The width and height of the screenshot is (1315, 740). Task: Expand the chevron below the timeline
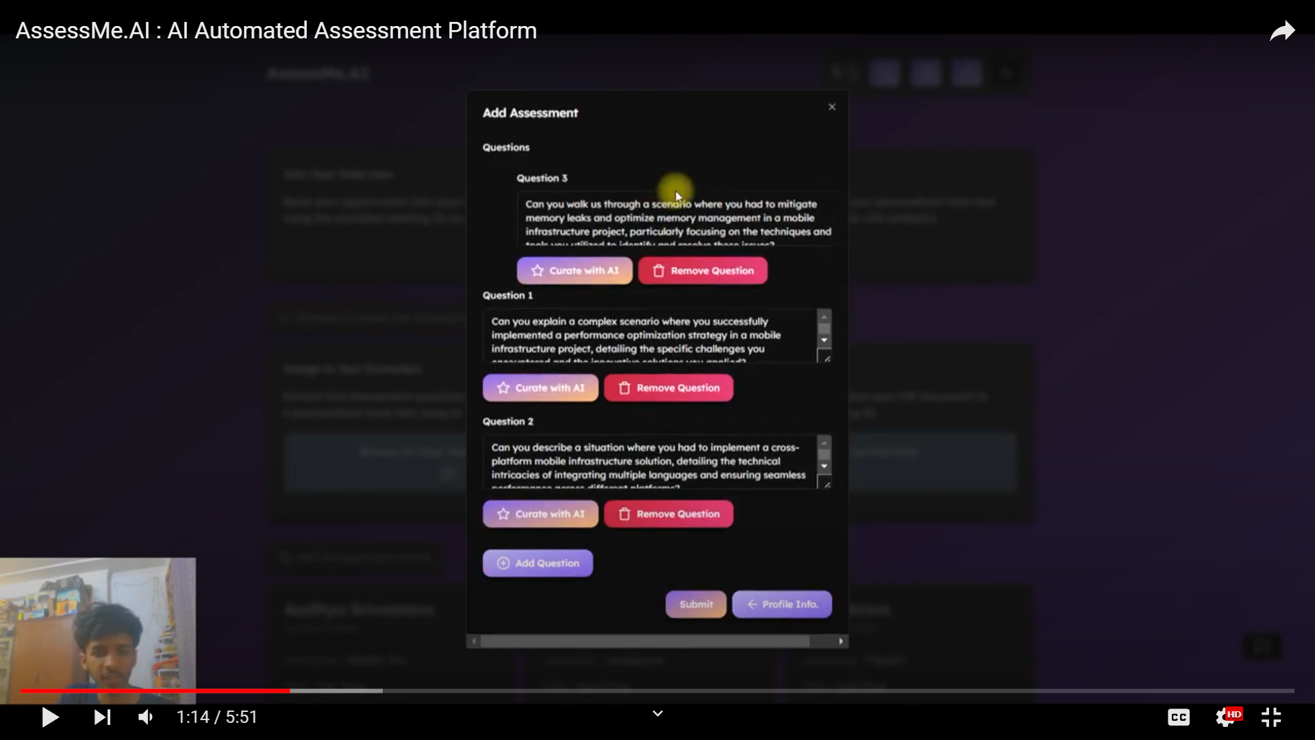coord(657,714)
